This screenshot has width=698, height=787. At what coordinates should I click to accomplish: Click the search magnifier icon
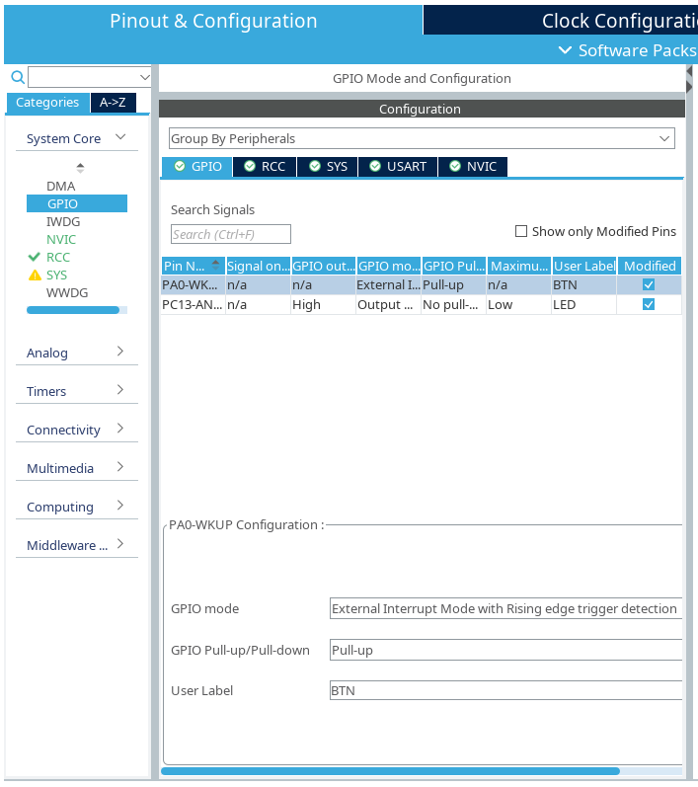[x=18, y=77]
